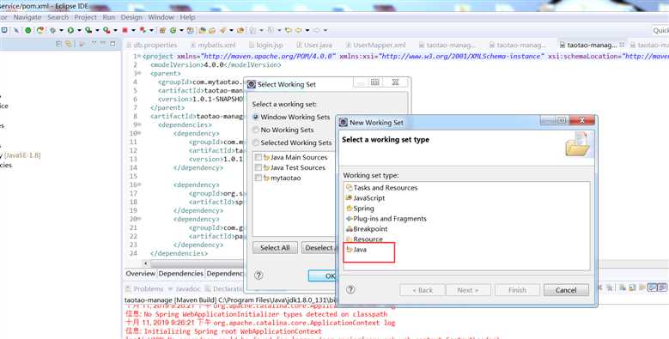Collapse the dependencies fold on line 9

coord(139,124)
